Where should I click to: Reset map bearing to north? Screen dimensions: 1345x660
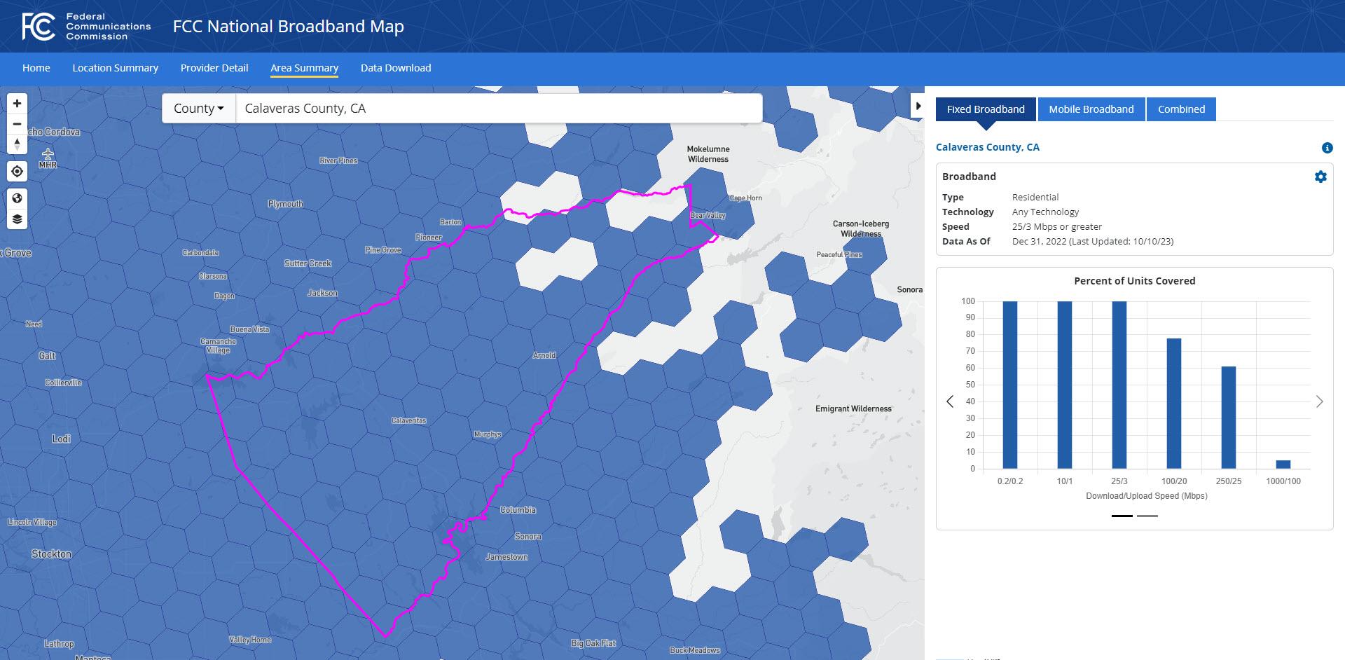tap(18, 144)
